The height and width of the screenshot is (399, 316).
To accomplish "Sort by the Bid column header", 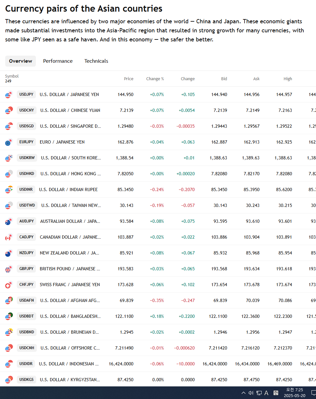I will tap(224, 79).
